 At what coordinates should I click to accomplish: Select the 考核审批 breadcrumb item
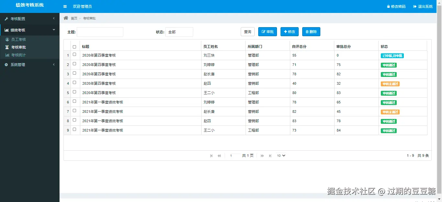[x=89, y=18]
